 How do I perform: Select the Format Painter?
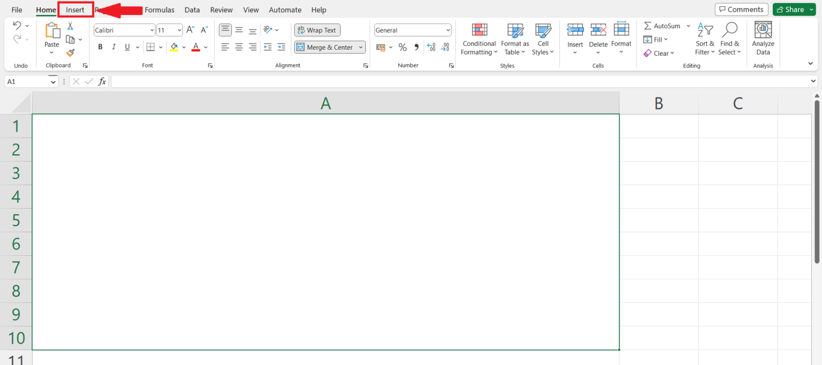[x=70, y=53]
